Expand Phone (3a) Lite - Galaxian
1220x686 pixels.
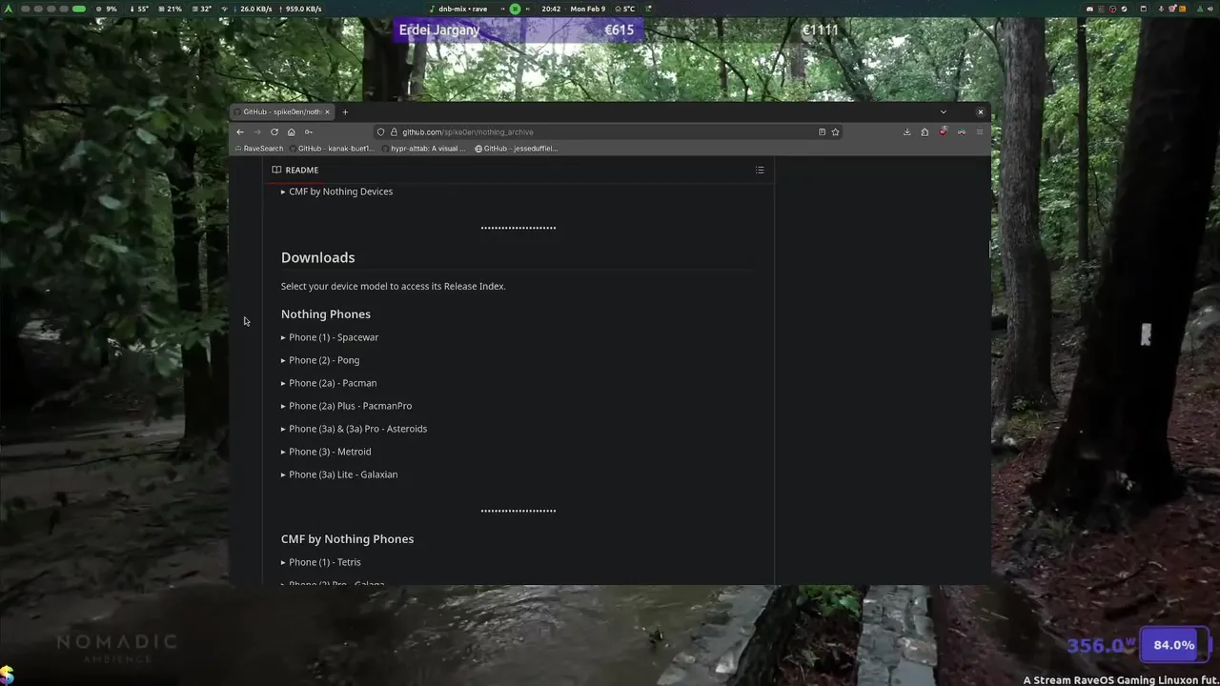[x=339, y=474]
